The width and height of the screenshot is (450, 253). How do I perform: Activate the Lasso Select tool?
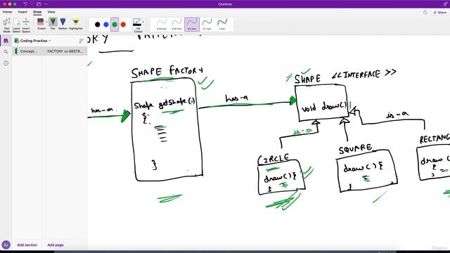16,25
